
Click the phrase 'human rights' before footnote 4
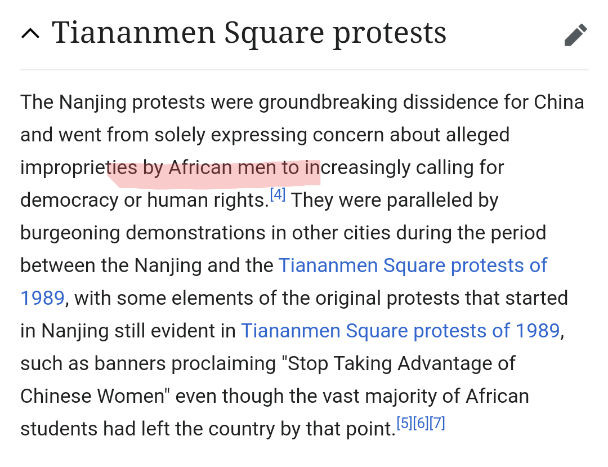208,201
